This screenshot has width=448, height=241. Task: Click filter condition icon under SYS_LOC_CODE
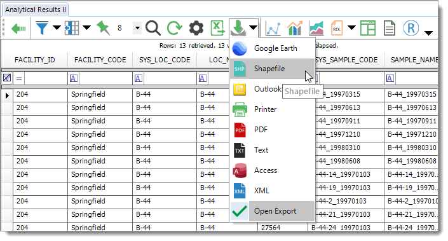tap(139, 78)
